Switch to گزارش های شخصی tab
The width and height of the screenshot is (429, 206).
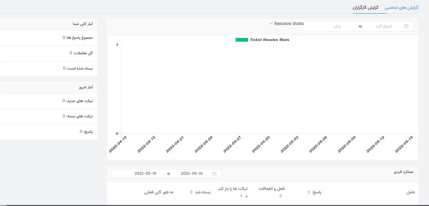pos(401,8)
